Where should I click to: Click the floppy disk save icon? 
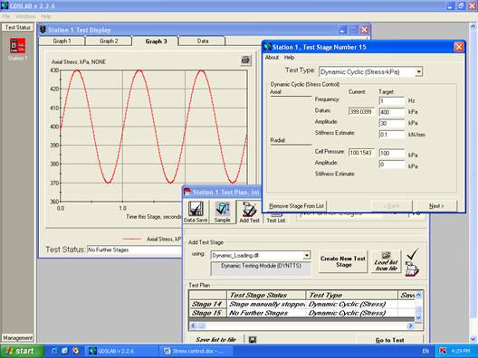pos(252,339)
